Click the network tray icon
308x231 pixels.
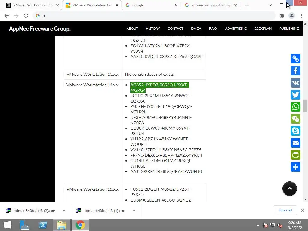(x=273, y=225)
